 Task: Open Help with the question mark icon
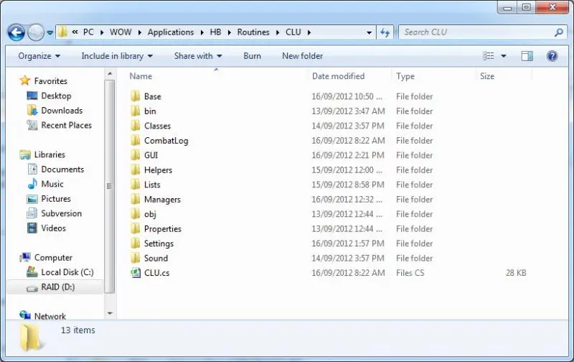[x=552, y=56]
